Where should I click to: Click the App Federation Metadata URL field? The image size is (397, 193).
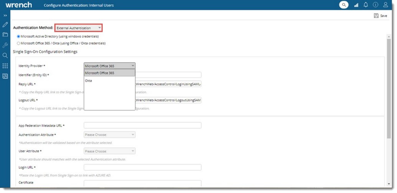click(x=142, y=125)
